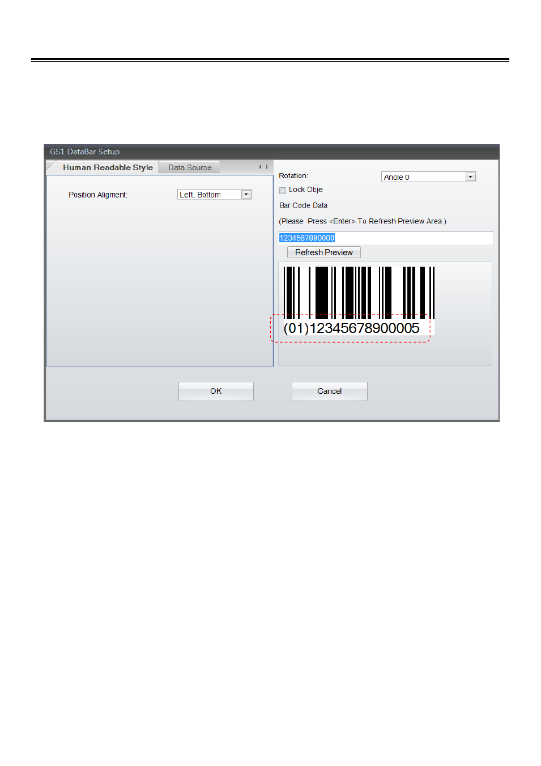The width and height of the screenshot is (541, 766).
Task: Open the Data Source tab
Action: (x=190, y=167)
